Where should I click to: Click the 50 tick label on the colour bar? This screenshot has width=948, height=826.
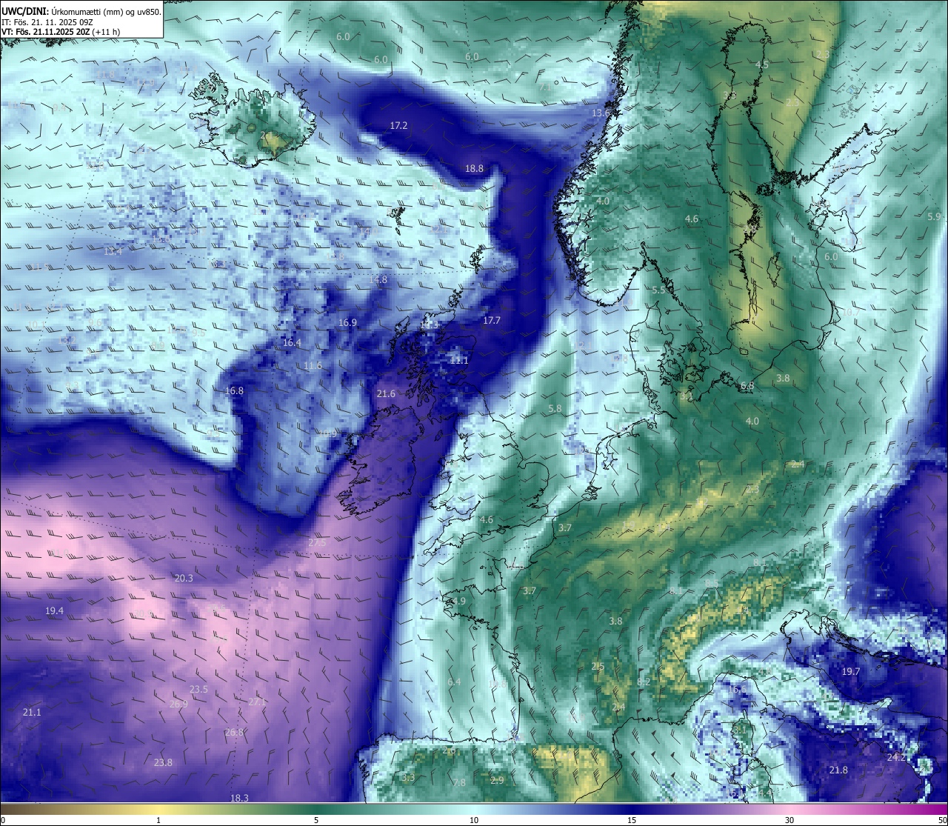pyautogui.click(x=942, y=820)
